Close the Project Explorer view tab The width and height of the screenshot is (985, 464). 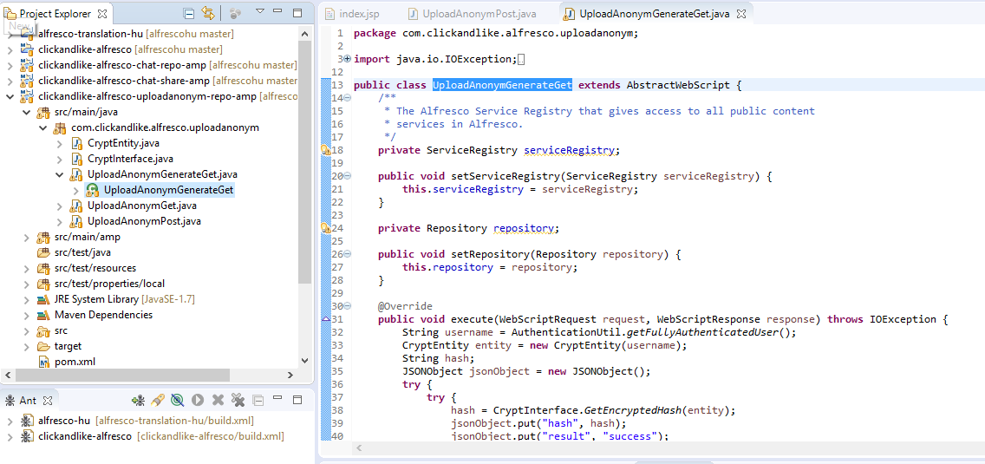coord(102,13)
